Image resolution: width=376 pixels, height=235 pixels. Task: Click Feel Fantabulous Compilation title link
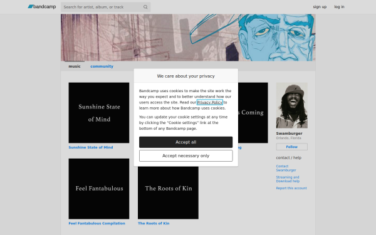coord(97,223)
